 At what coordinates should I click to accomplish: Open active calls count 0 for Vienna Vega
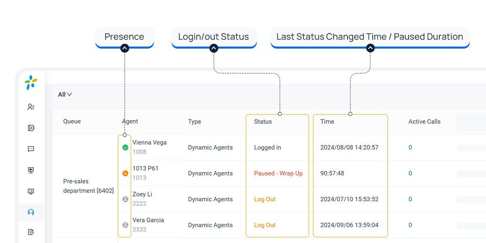[x=410, y=147]
